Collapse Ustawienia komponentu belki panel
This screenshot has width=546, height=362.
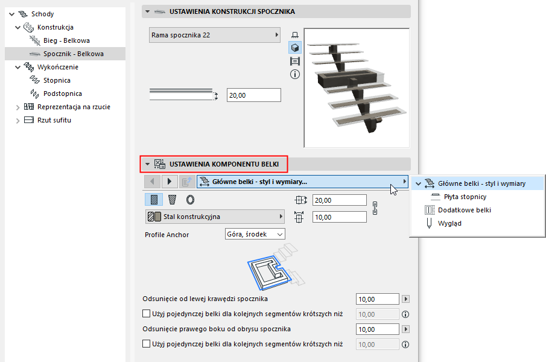147,164
